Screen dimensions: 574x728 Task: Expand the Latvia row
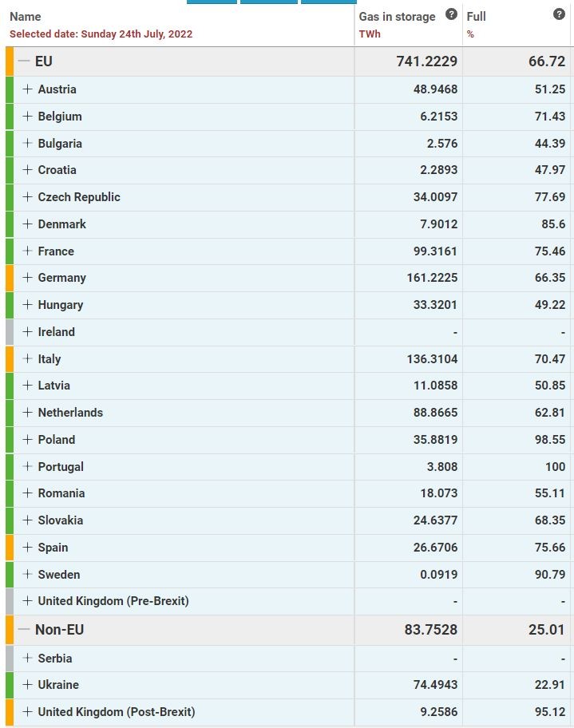(27, 385)
